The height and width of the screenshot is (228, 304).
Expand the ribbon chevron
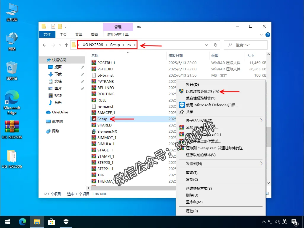(261, 35)
